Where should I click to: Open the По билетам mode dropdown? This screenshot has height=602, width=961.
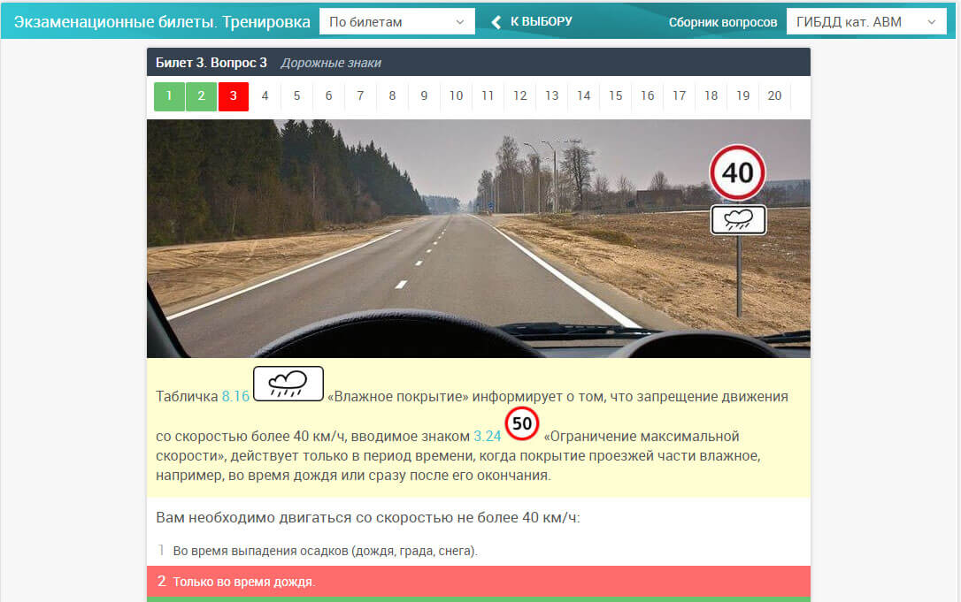(397, 21)
